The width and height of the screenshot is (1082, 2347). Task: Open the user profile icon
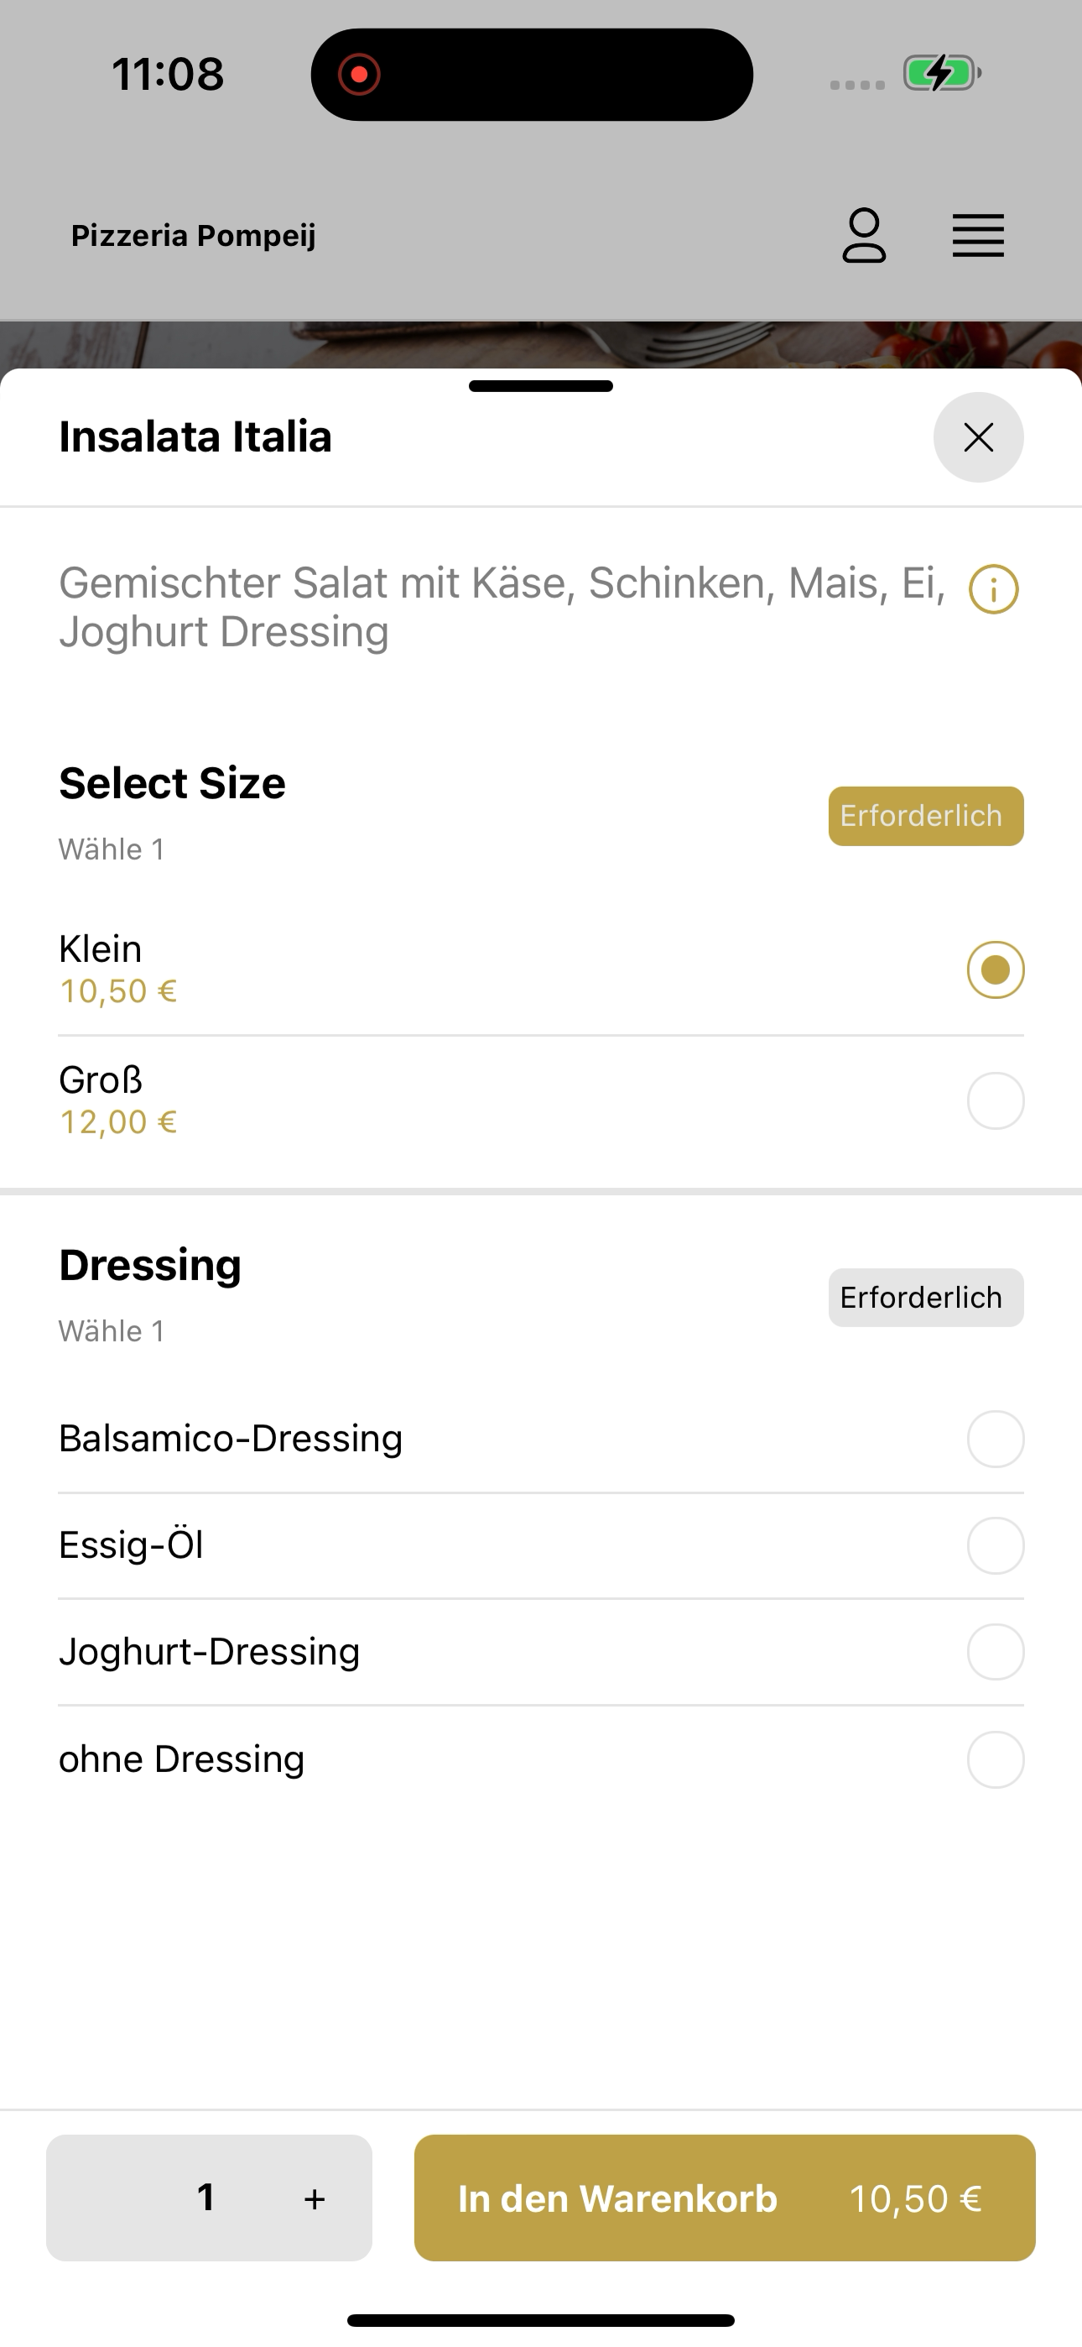863,236
